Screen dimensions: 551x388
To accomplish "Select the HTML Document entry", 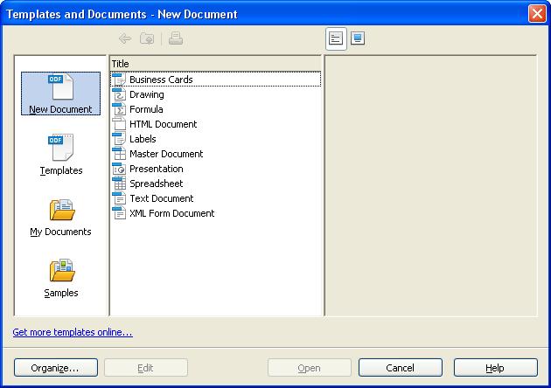I will point(216,124).
